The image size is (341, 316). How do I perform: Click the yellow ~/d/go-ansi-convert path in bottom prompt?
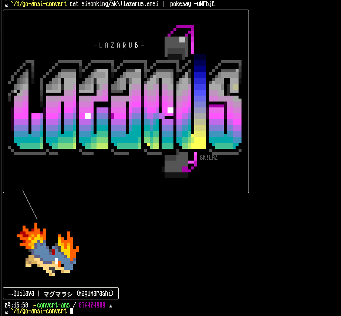(x=38, y=311)
